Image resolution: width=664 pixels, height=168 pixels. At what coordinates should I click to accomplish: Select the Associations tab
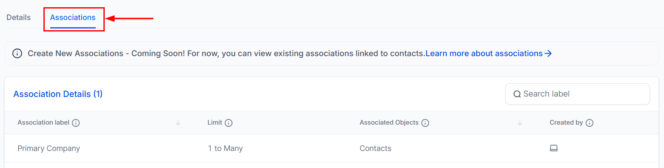click(73, 17)
